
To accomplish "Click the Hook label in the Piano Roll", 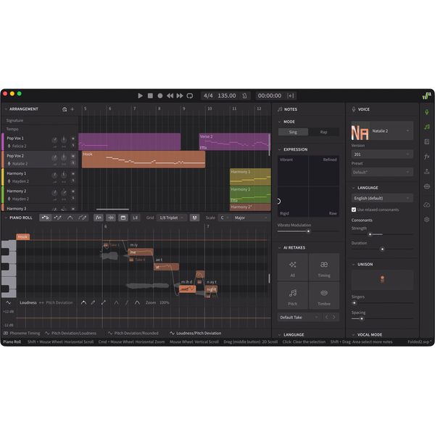I will tap(22, 237).
